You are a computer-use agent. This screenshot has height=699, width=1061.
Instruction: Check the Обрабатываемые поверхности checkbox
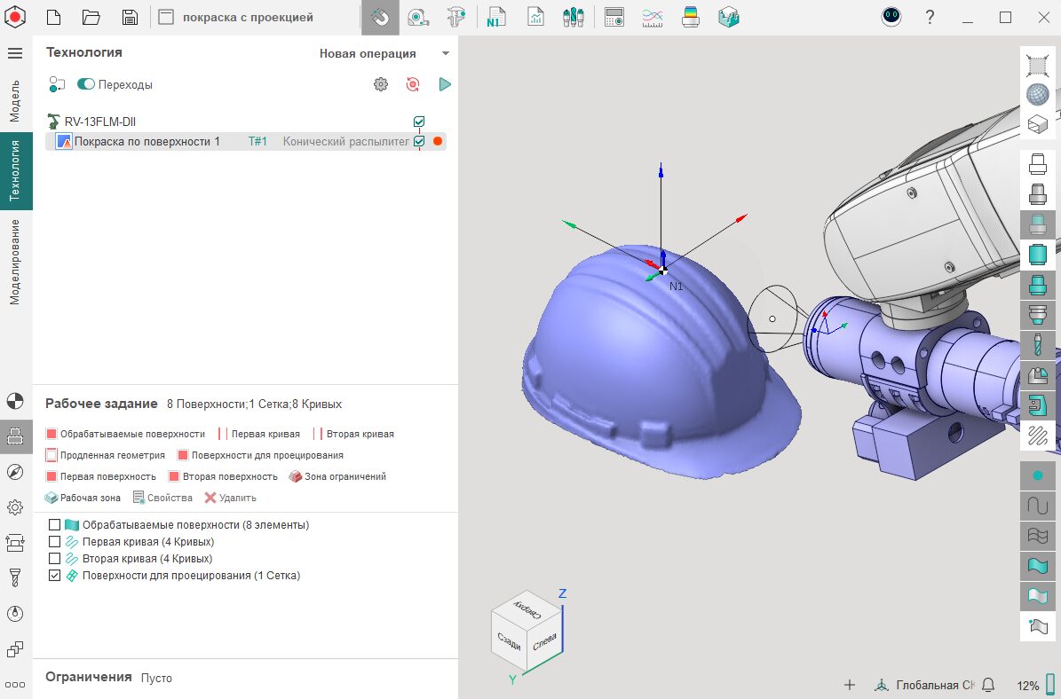pos(55,525)
